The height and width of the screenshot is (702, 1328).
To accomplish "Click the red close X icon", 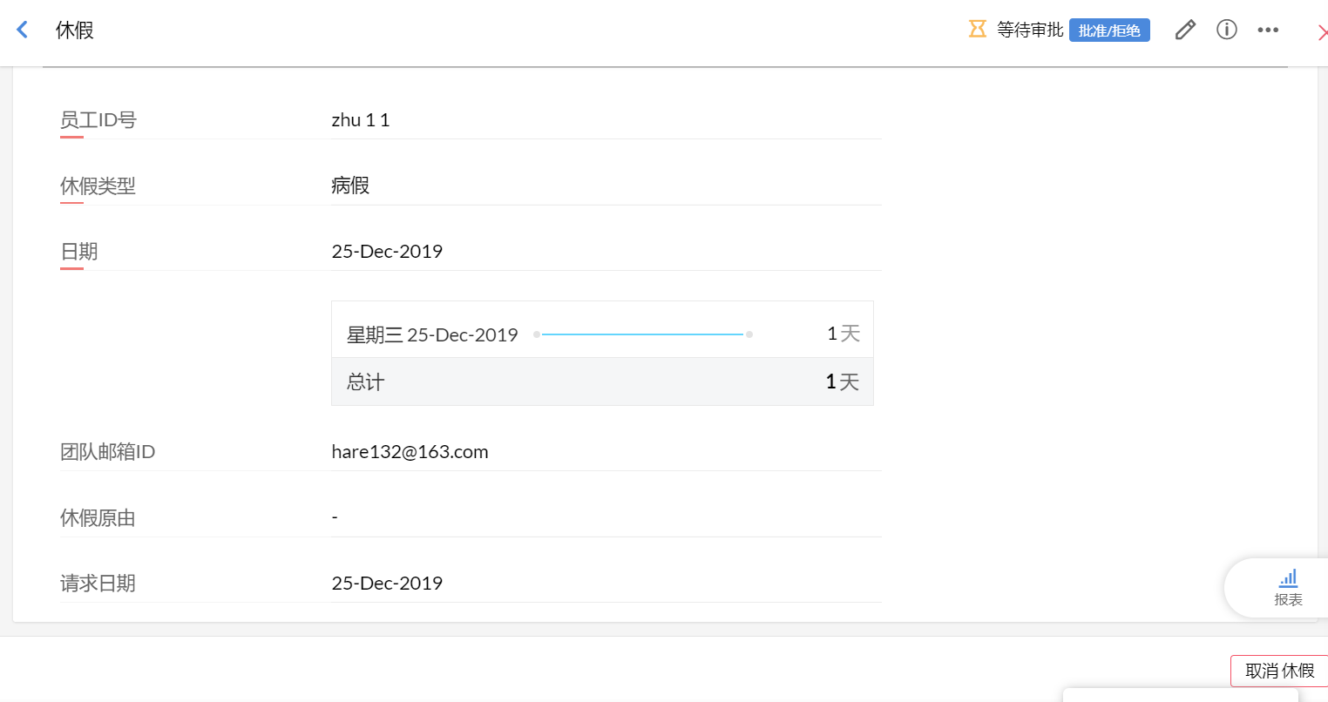I will [1322, 33].
